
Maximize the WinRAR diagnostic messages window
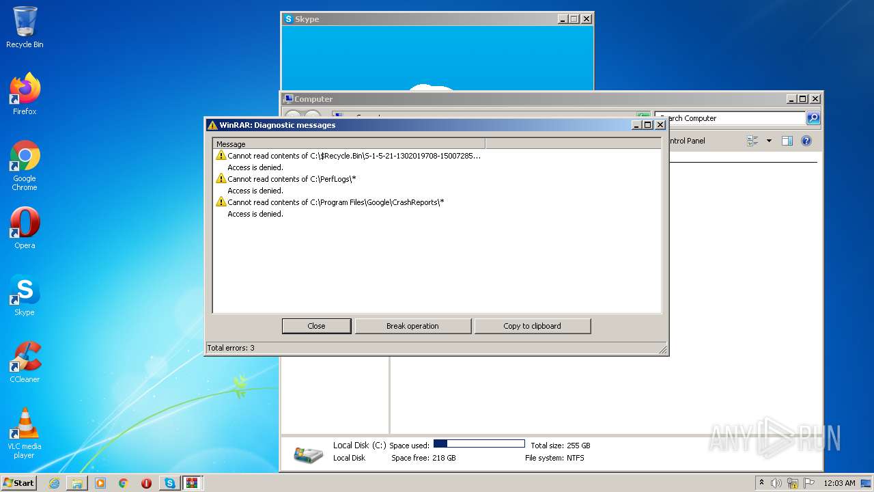click(648, 125)
